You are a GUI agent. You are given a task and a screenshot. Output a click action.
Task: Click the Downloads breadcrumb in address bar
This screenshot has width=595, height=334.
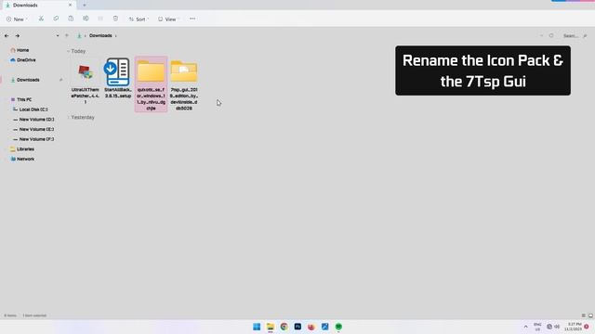click(100, 35)
